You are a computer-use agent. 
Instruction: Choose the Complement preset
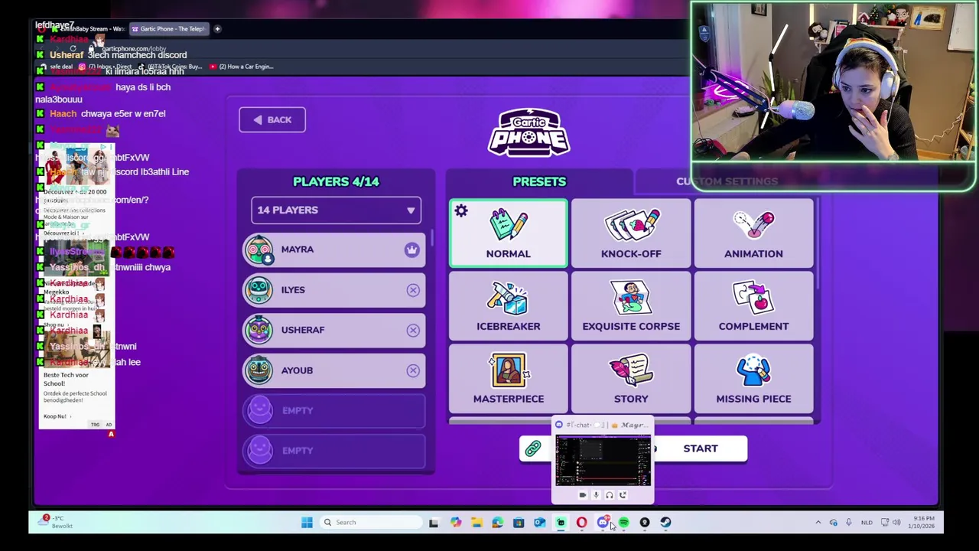click(753, 306)
